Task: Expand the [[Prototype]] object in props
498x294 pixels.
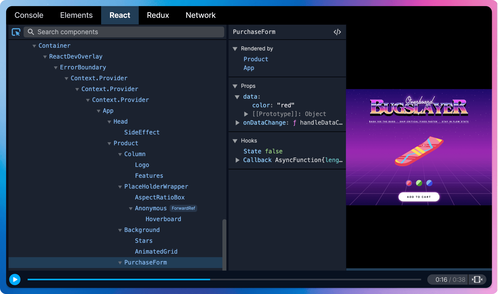Action: click(245, 114)
